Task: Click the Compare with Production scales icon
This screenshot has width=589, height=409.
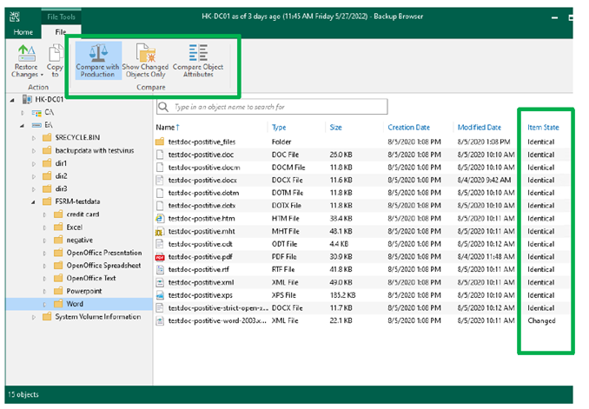Action: pyautogui.click(x=98, y=53)
